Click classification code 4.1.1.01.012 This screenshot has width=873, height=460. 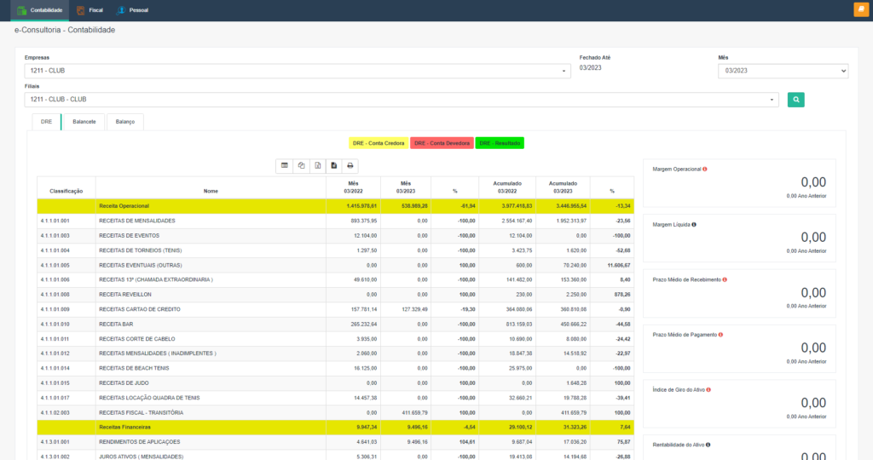coord(55,354)
